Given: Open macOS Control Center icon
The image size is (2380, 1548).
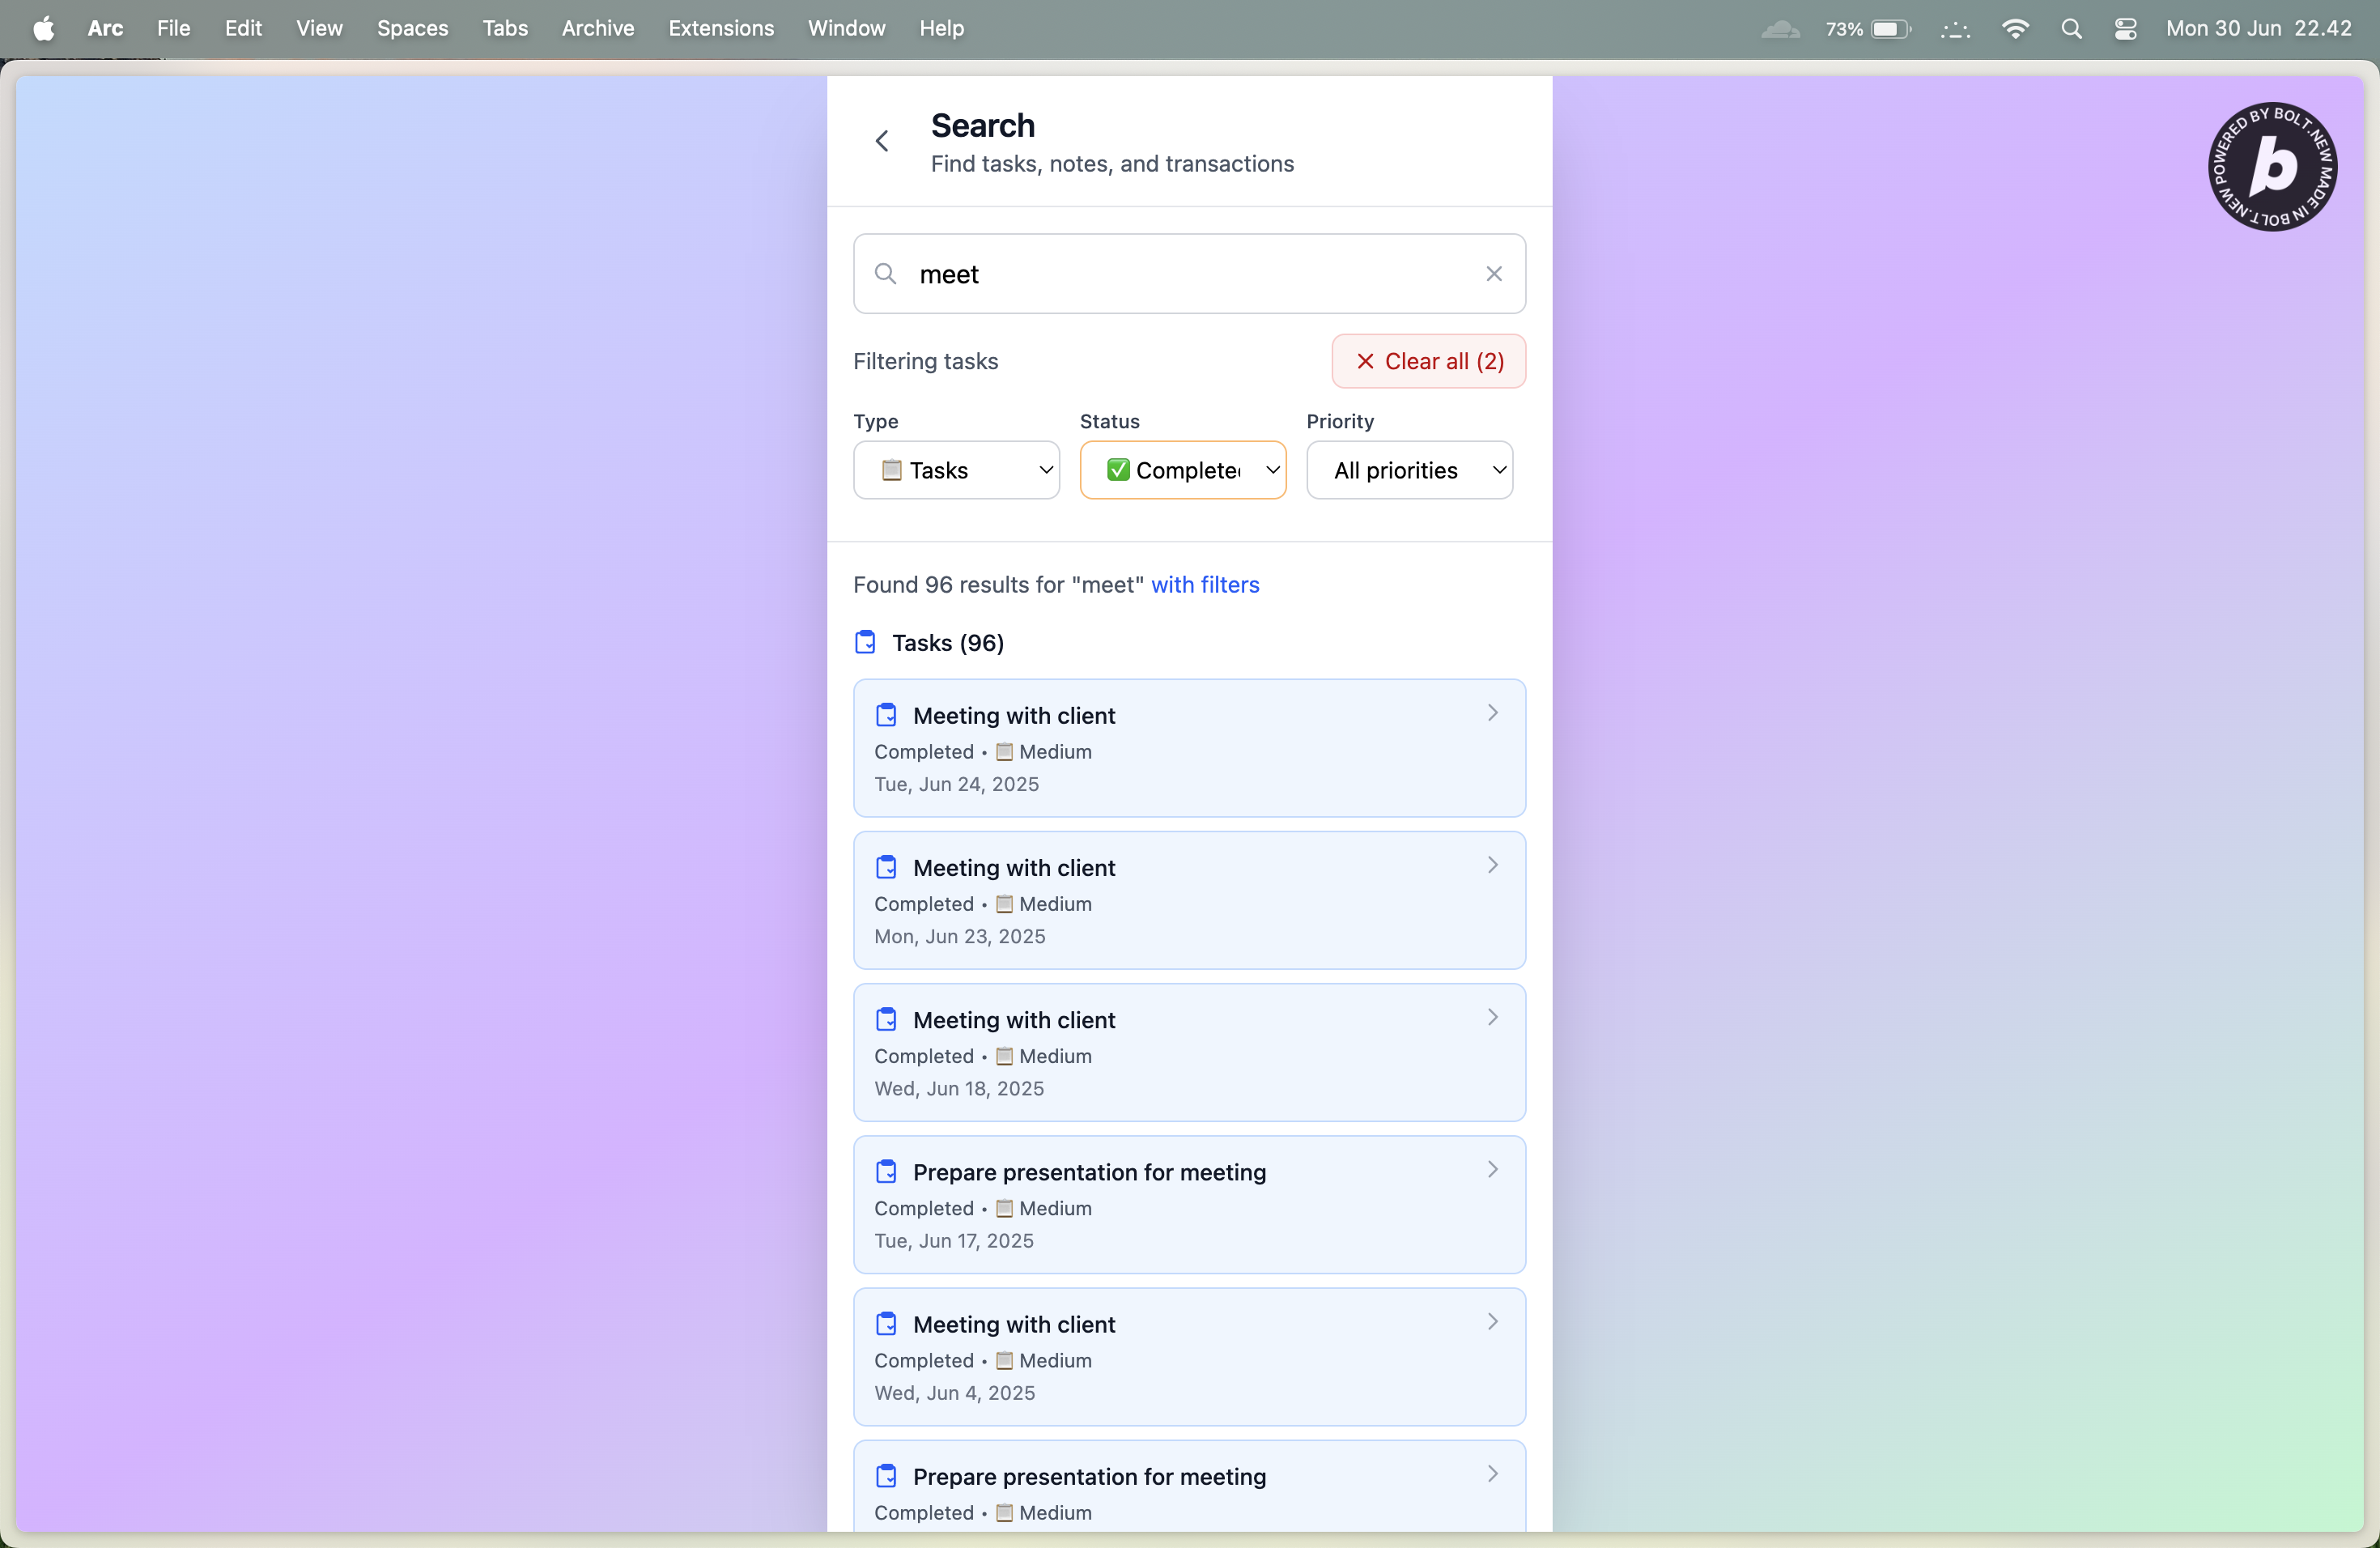Looking at the screenshot, I should coord(2126,29).
